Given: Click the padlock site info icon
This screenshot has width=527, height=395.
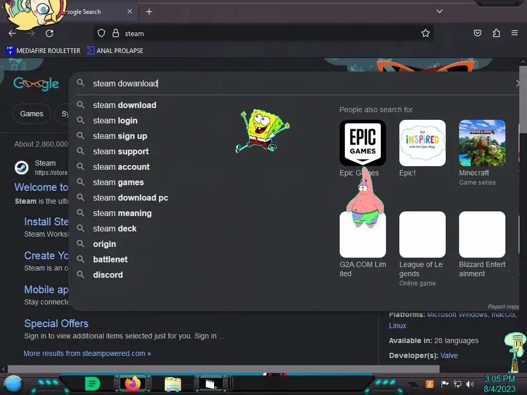Looking at the screenshot, I should 116,33.
